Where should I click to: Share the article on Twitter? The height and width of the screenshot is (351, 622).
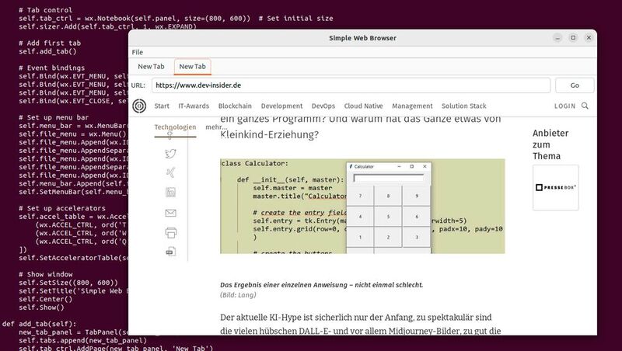coord(170,153)
